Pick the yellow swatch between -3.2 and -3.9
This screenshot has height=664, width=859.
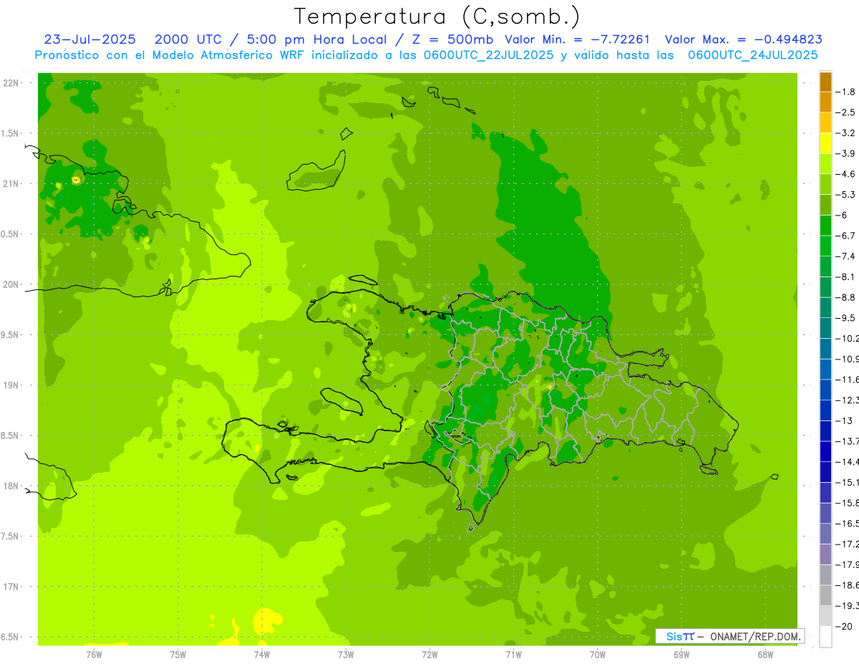(x=825, y=143)
